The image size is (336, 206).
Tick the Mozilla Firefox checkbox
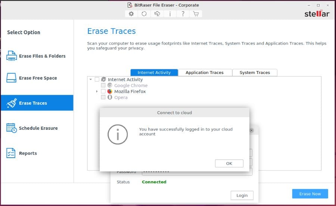103,91
